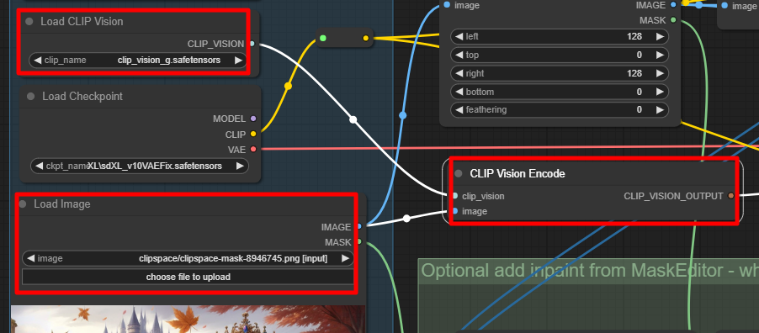Click the IMAGE output socket on pad node
759x333 pixels.
click(x=673, y=5)
